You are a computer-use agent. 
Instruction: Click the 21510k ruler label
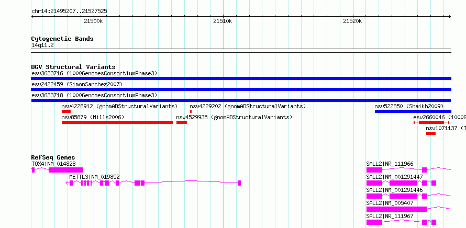(x=223, y=21)
